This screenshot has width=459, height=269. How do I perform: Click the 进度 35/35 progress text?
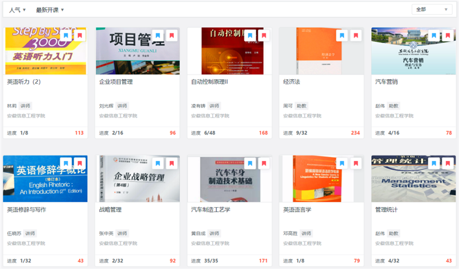coord(205,260)
